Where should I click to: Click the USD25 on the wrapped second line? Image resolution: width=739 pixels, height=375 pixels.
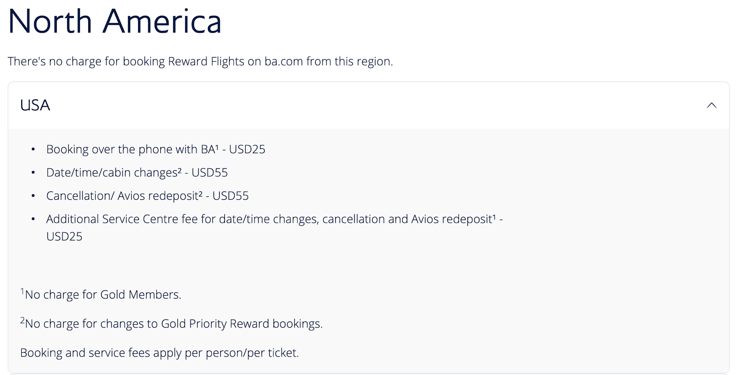point(64,236)
